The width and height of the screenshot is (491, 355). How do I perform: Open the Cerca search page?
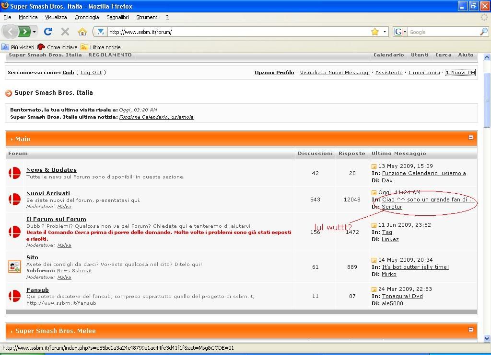(x=444, y=55)
